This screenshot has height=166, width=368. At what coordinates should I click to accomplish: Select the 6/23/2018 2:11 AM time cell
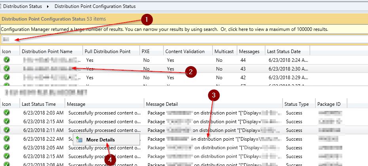44,130
